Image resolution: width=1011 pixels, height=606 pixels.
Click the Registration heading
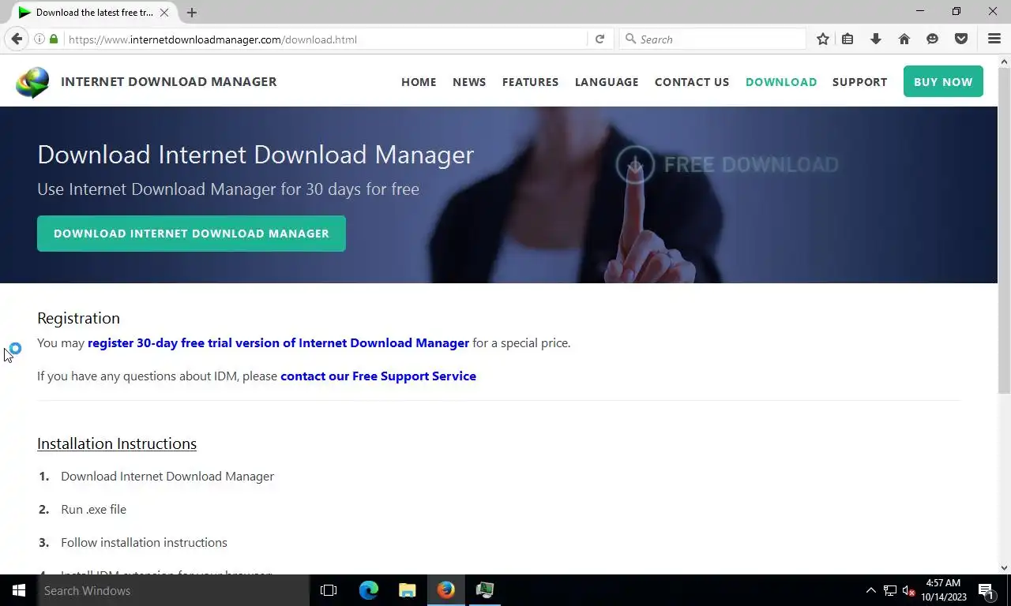coord(78,318)
